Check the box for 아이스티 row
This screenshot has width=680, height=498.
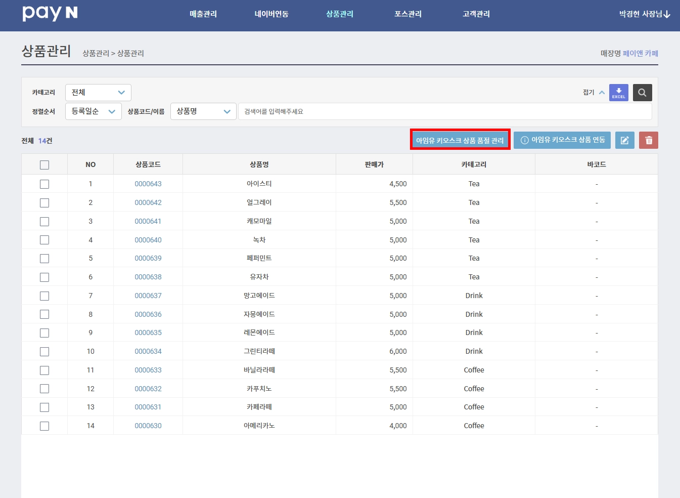pos(44,184)
